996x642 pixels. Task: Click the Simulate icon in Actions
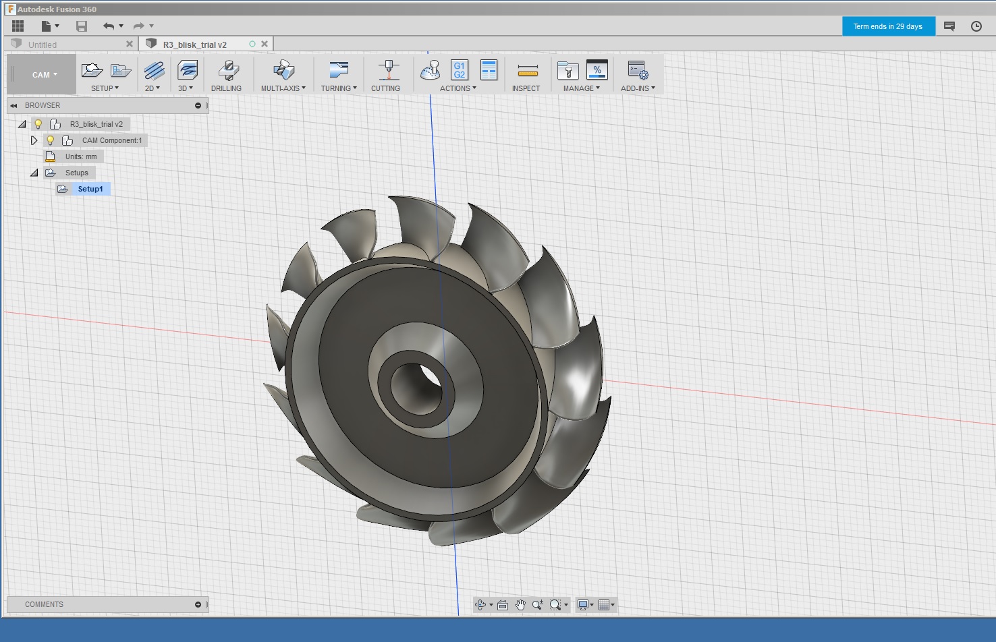pos(431,70)
